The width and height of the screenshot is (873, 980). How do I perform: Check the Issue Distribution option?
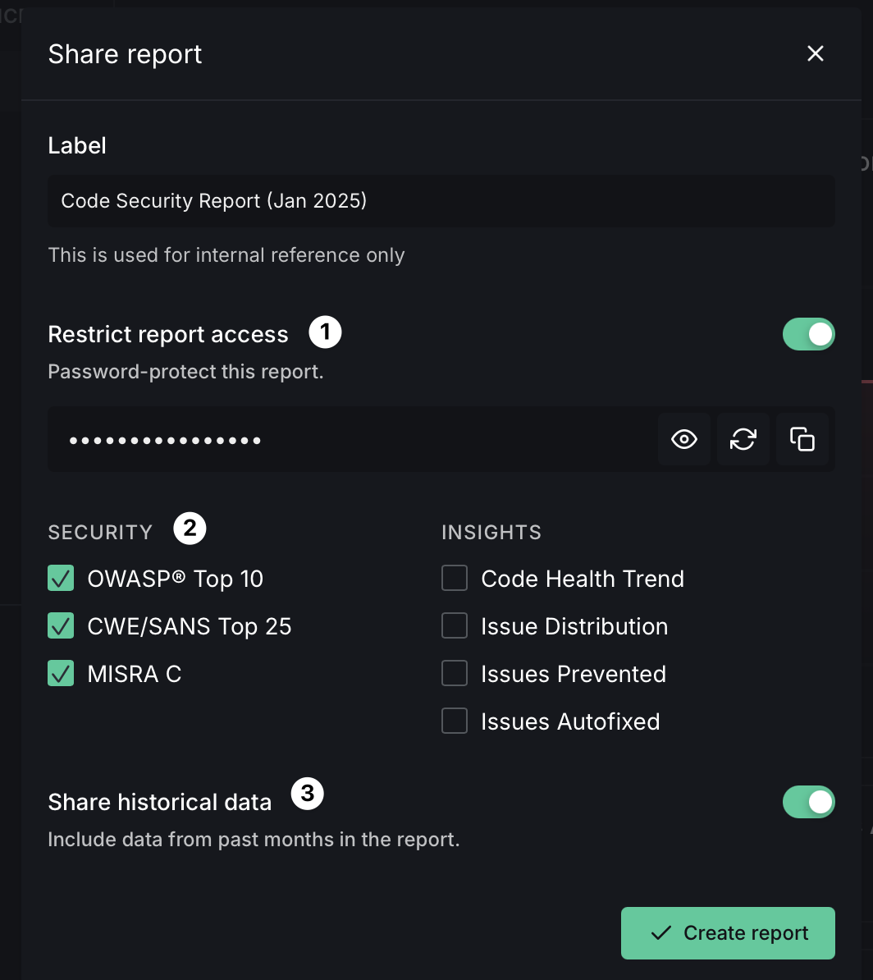(455, 626)
